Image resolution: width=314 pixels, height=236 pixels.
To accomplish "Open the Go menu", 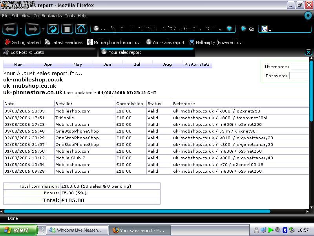I will (x=36, y=16).
